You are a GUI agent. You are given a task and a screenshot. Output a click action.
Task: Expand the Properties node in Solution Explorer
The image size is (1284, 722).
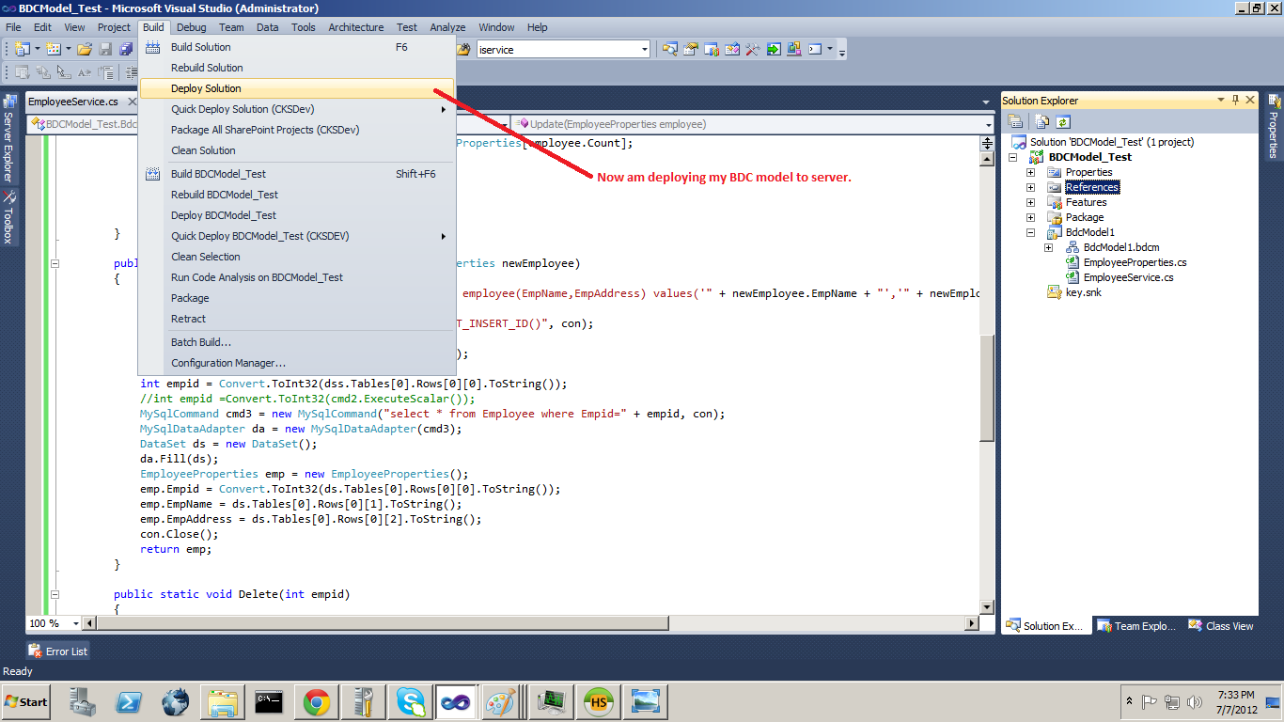click(1030, 172)
